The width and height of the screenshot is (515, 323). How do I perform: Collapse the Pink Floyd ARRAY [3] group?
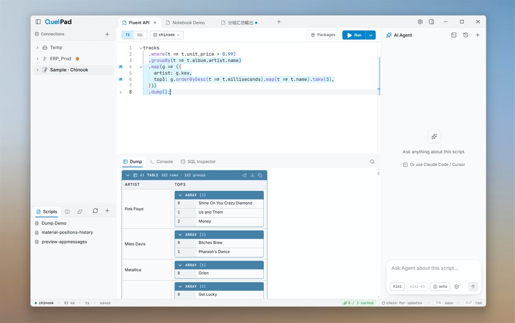(180, 195)
